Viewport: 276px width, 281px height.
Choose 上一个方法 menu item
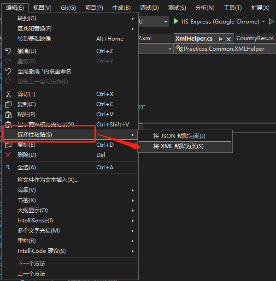click(x=70, y=274)
